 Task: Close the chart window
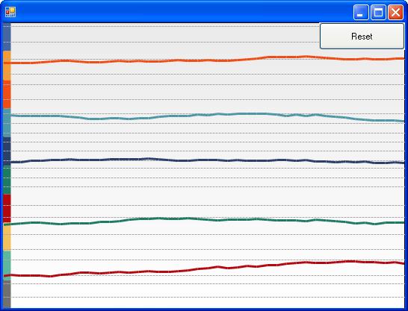(395, 12)
